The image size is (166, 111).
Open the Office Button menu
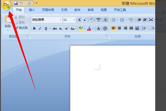point(6,5)
